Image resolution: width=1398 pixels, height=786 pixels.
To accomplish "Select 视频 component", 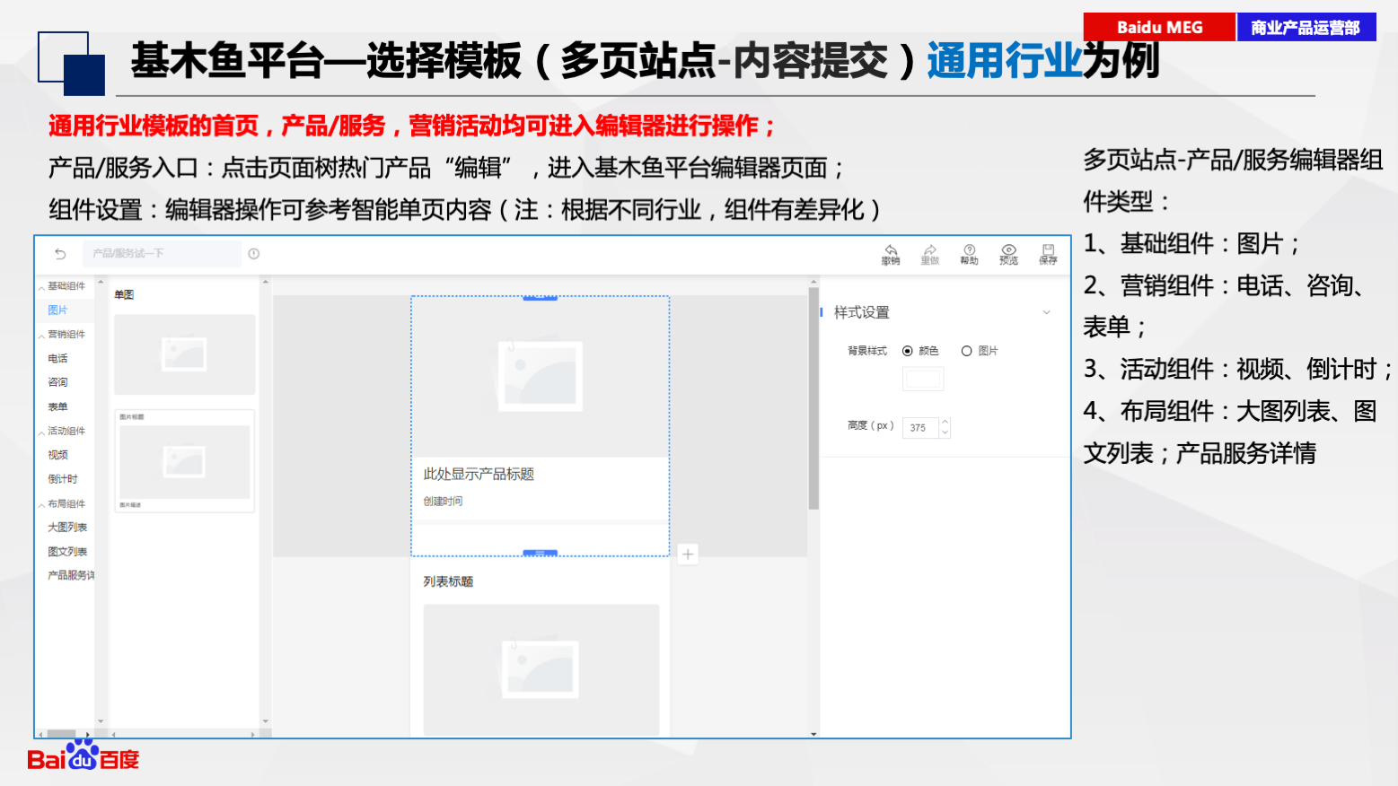I will click(57, 455).
